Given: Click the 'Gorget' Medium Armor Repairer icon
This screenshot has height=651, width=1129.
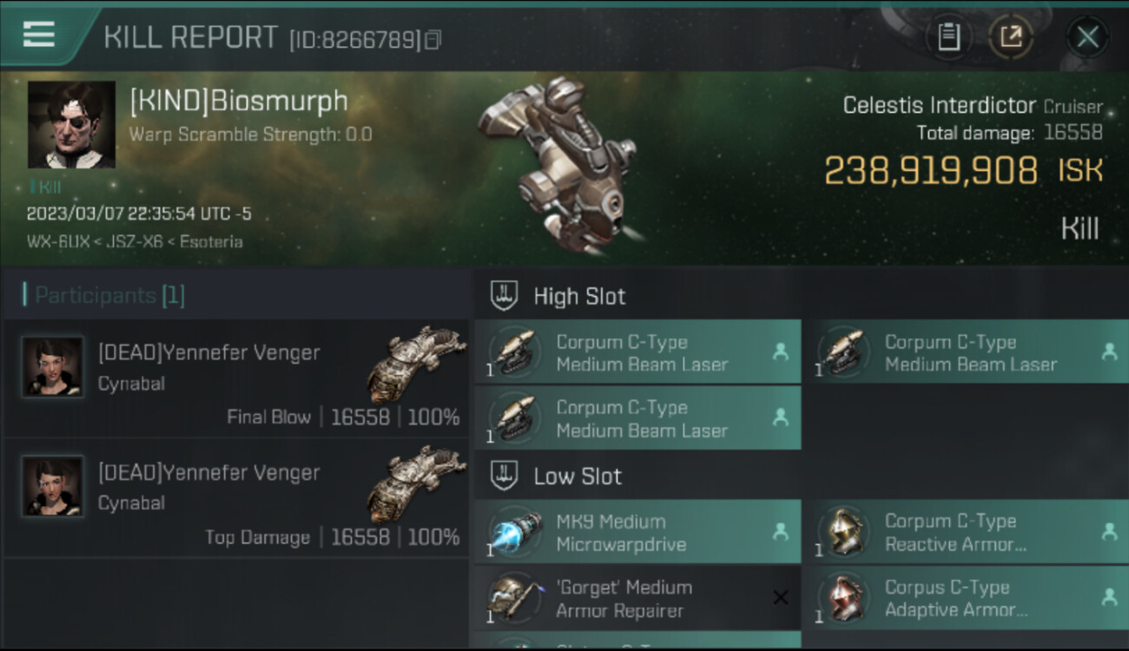Looking at the screenshot, I should [516, 598].
